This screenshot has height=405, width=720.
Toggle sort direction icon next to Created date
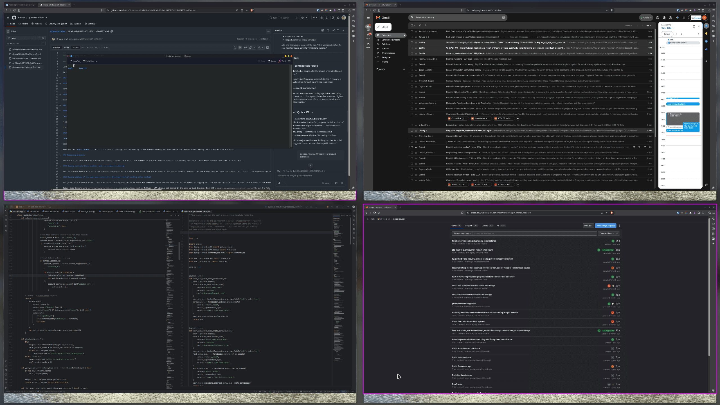coord(617,233)
